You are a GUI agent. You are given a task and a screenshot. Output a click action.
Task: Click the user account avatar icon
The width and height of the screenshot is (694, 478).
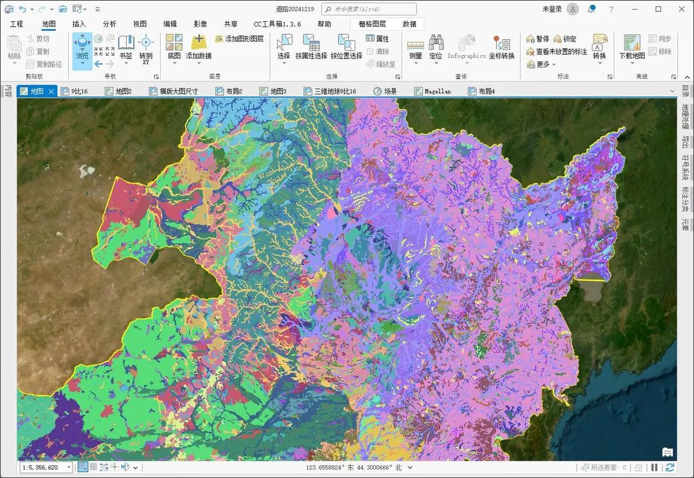(x=573, y=9)
